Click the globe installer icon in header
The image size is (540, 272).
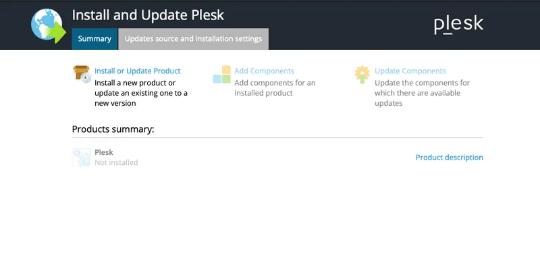(49, 26)
